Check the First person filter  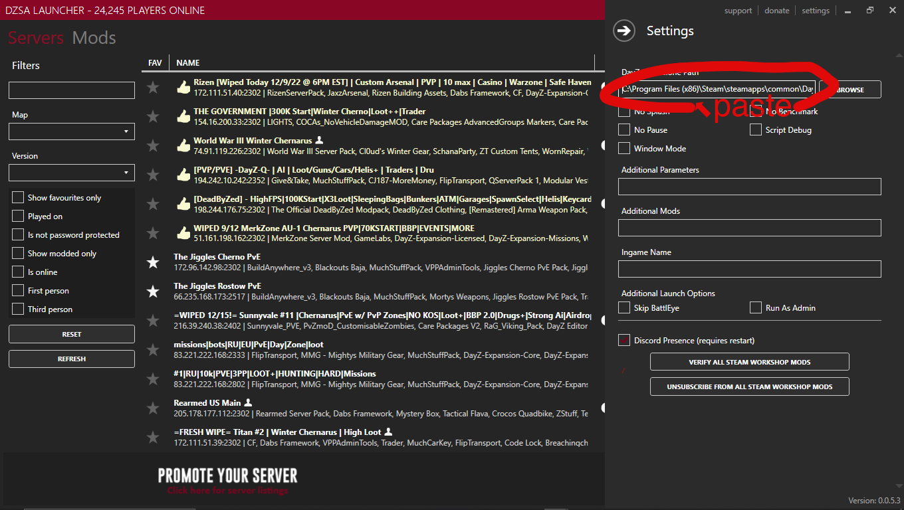pyautogui.click(x=18, y=290)
